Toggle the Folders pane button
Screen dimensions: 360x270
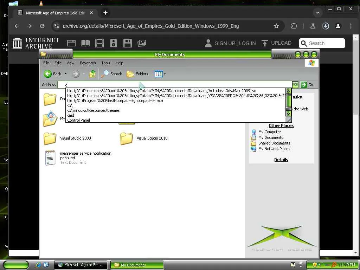[137, 74]
